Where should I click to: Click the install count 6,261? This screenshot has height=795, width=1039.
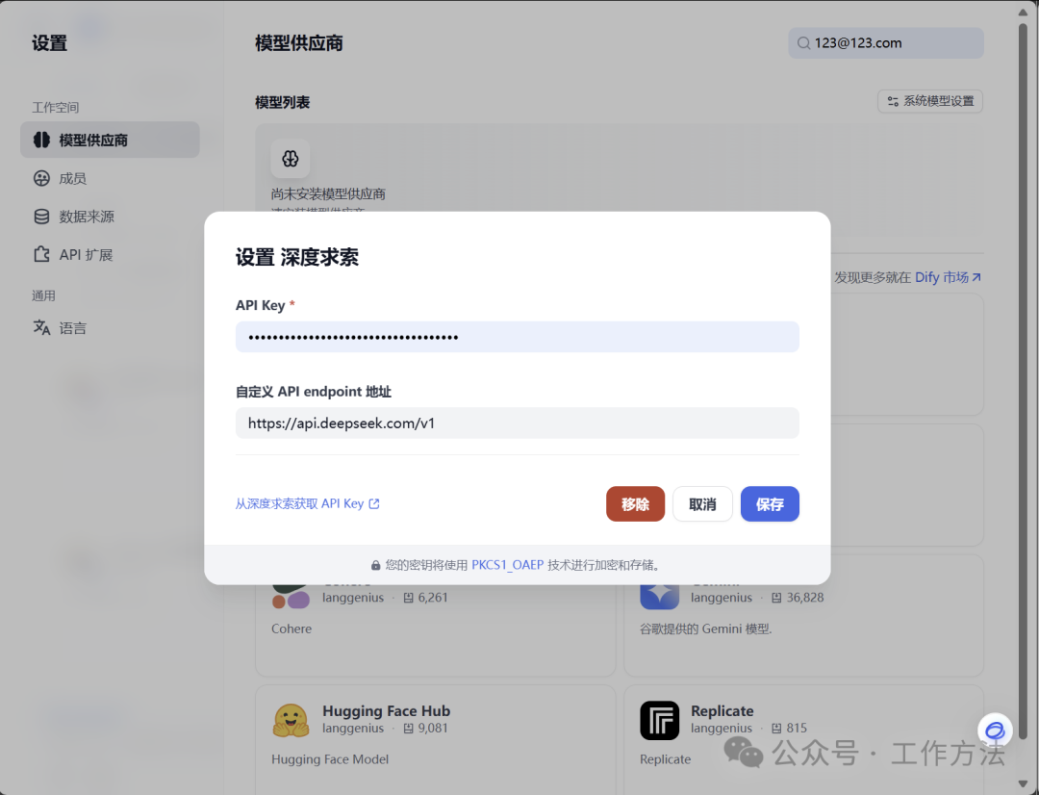tap(433, 598)
